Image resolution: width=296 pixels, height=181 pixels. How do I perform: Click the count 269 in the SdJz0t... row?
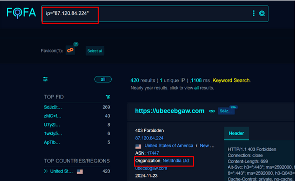click(106, 107)
